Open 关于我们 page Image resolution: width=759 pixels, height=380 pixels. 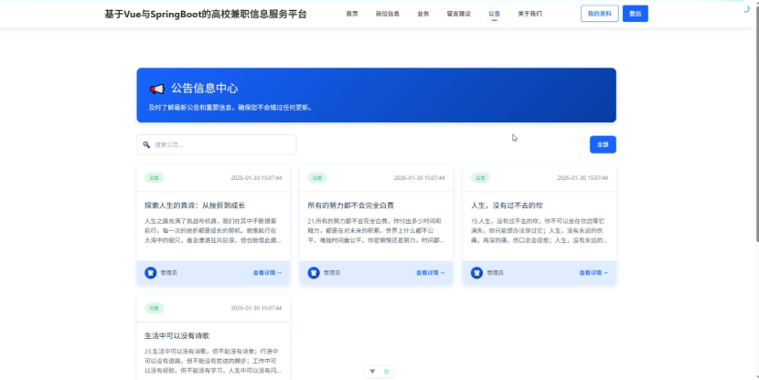[x=529, y=14]
